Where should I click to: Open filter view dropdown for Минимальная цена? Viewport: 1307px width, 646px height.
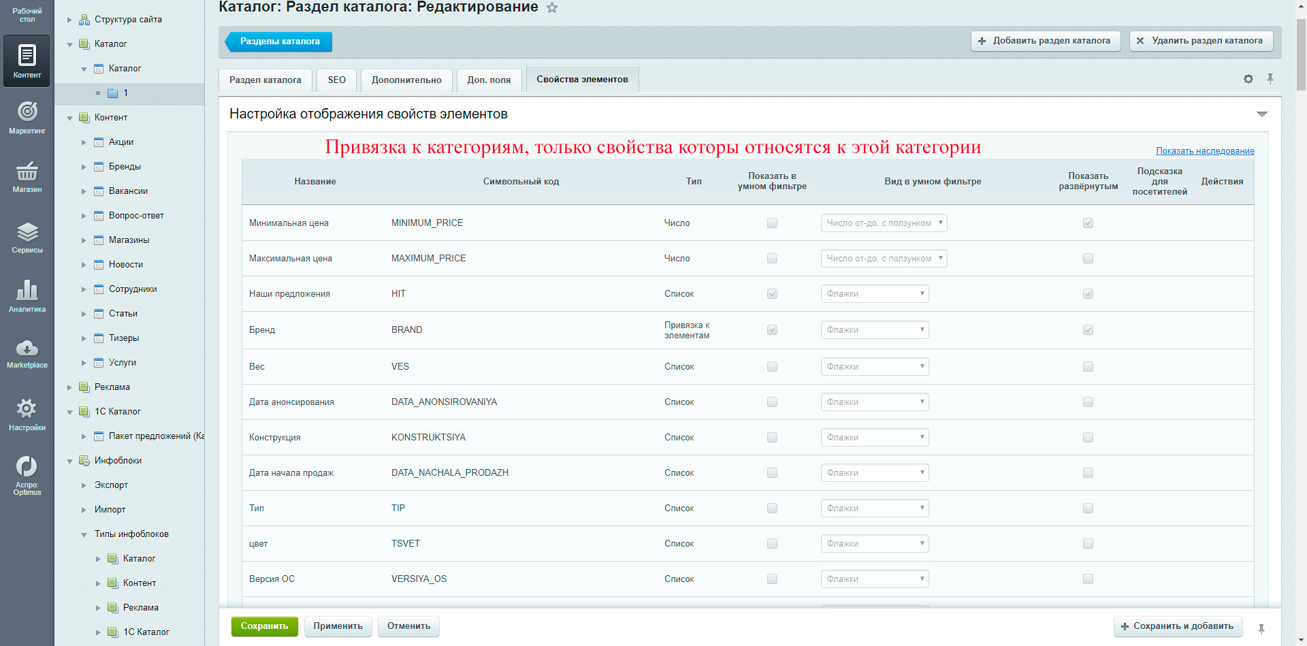(884, 223)
